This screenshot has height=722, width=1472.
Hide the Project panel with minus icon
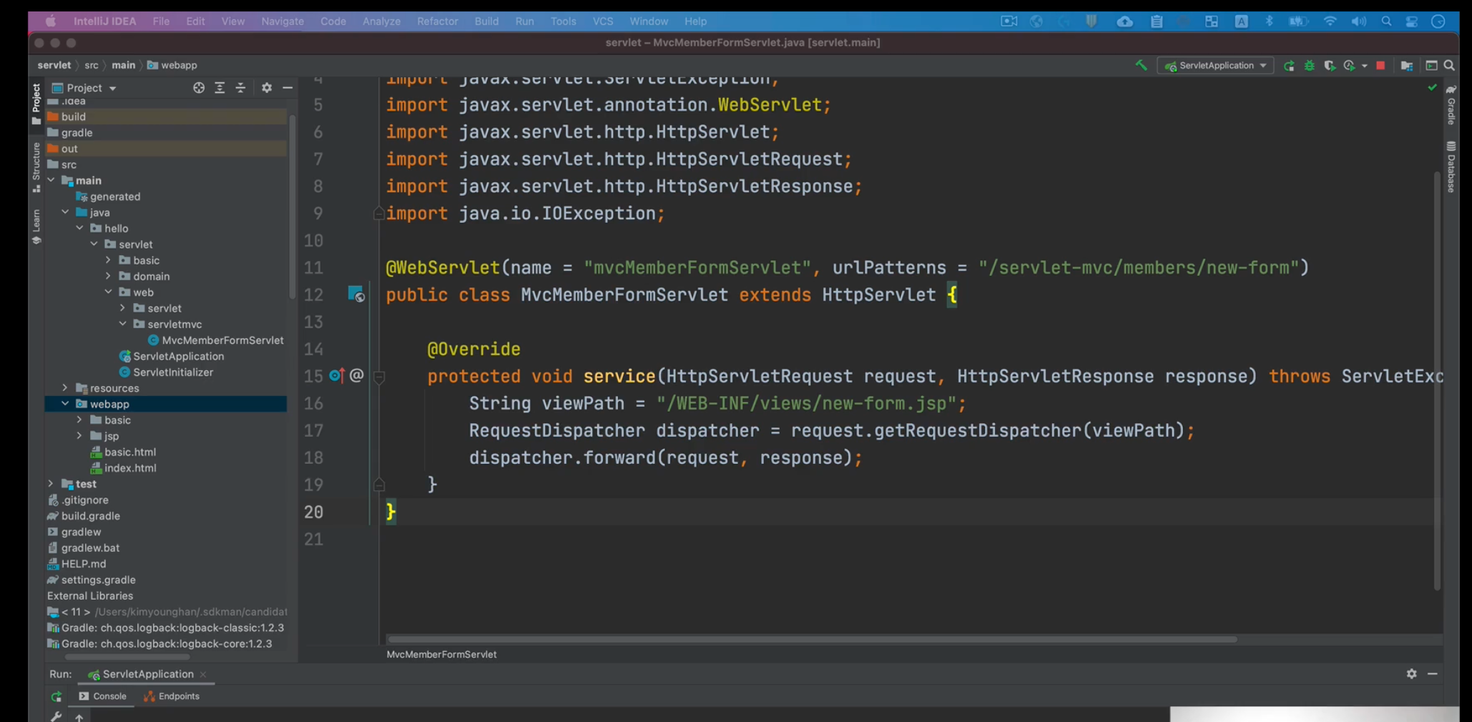288,88
